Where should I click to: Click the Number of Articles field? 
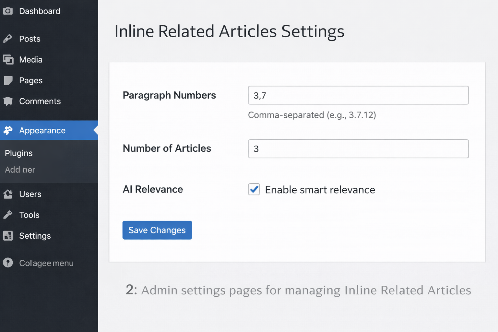358,149
